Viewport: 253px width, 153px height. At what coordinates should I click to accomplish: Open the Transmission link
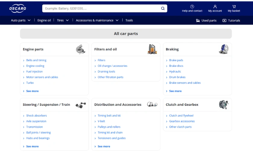coord(34,127)
